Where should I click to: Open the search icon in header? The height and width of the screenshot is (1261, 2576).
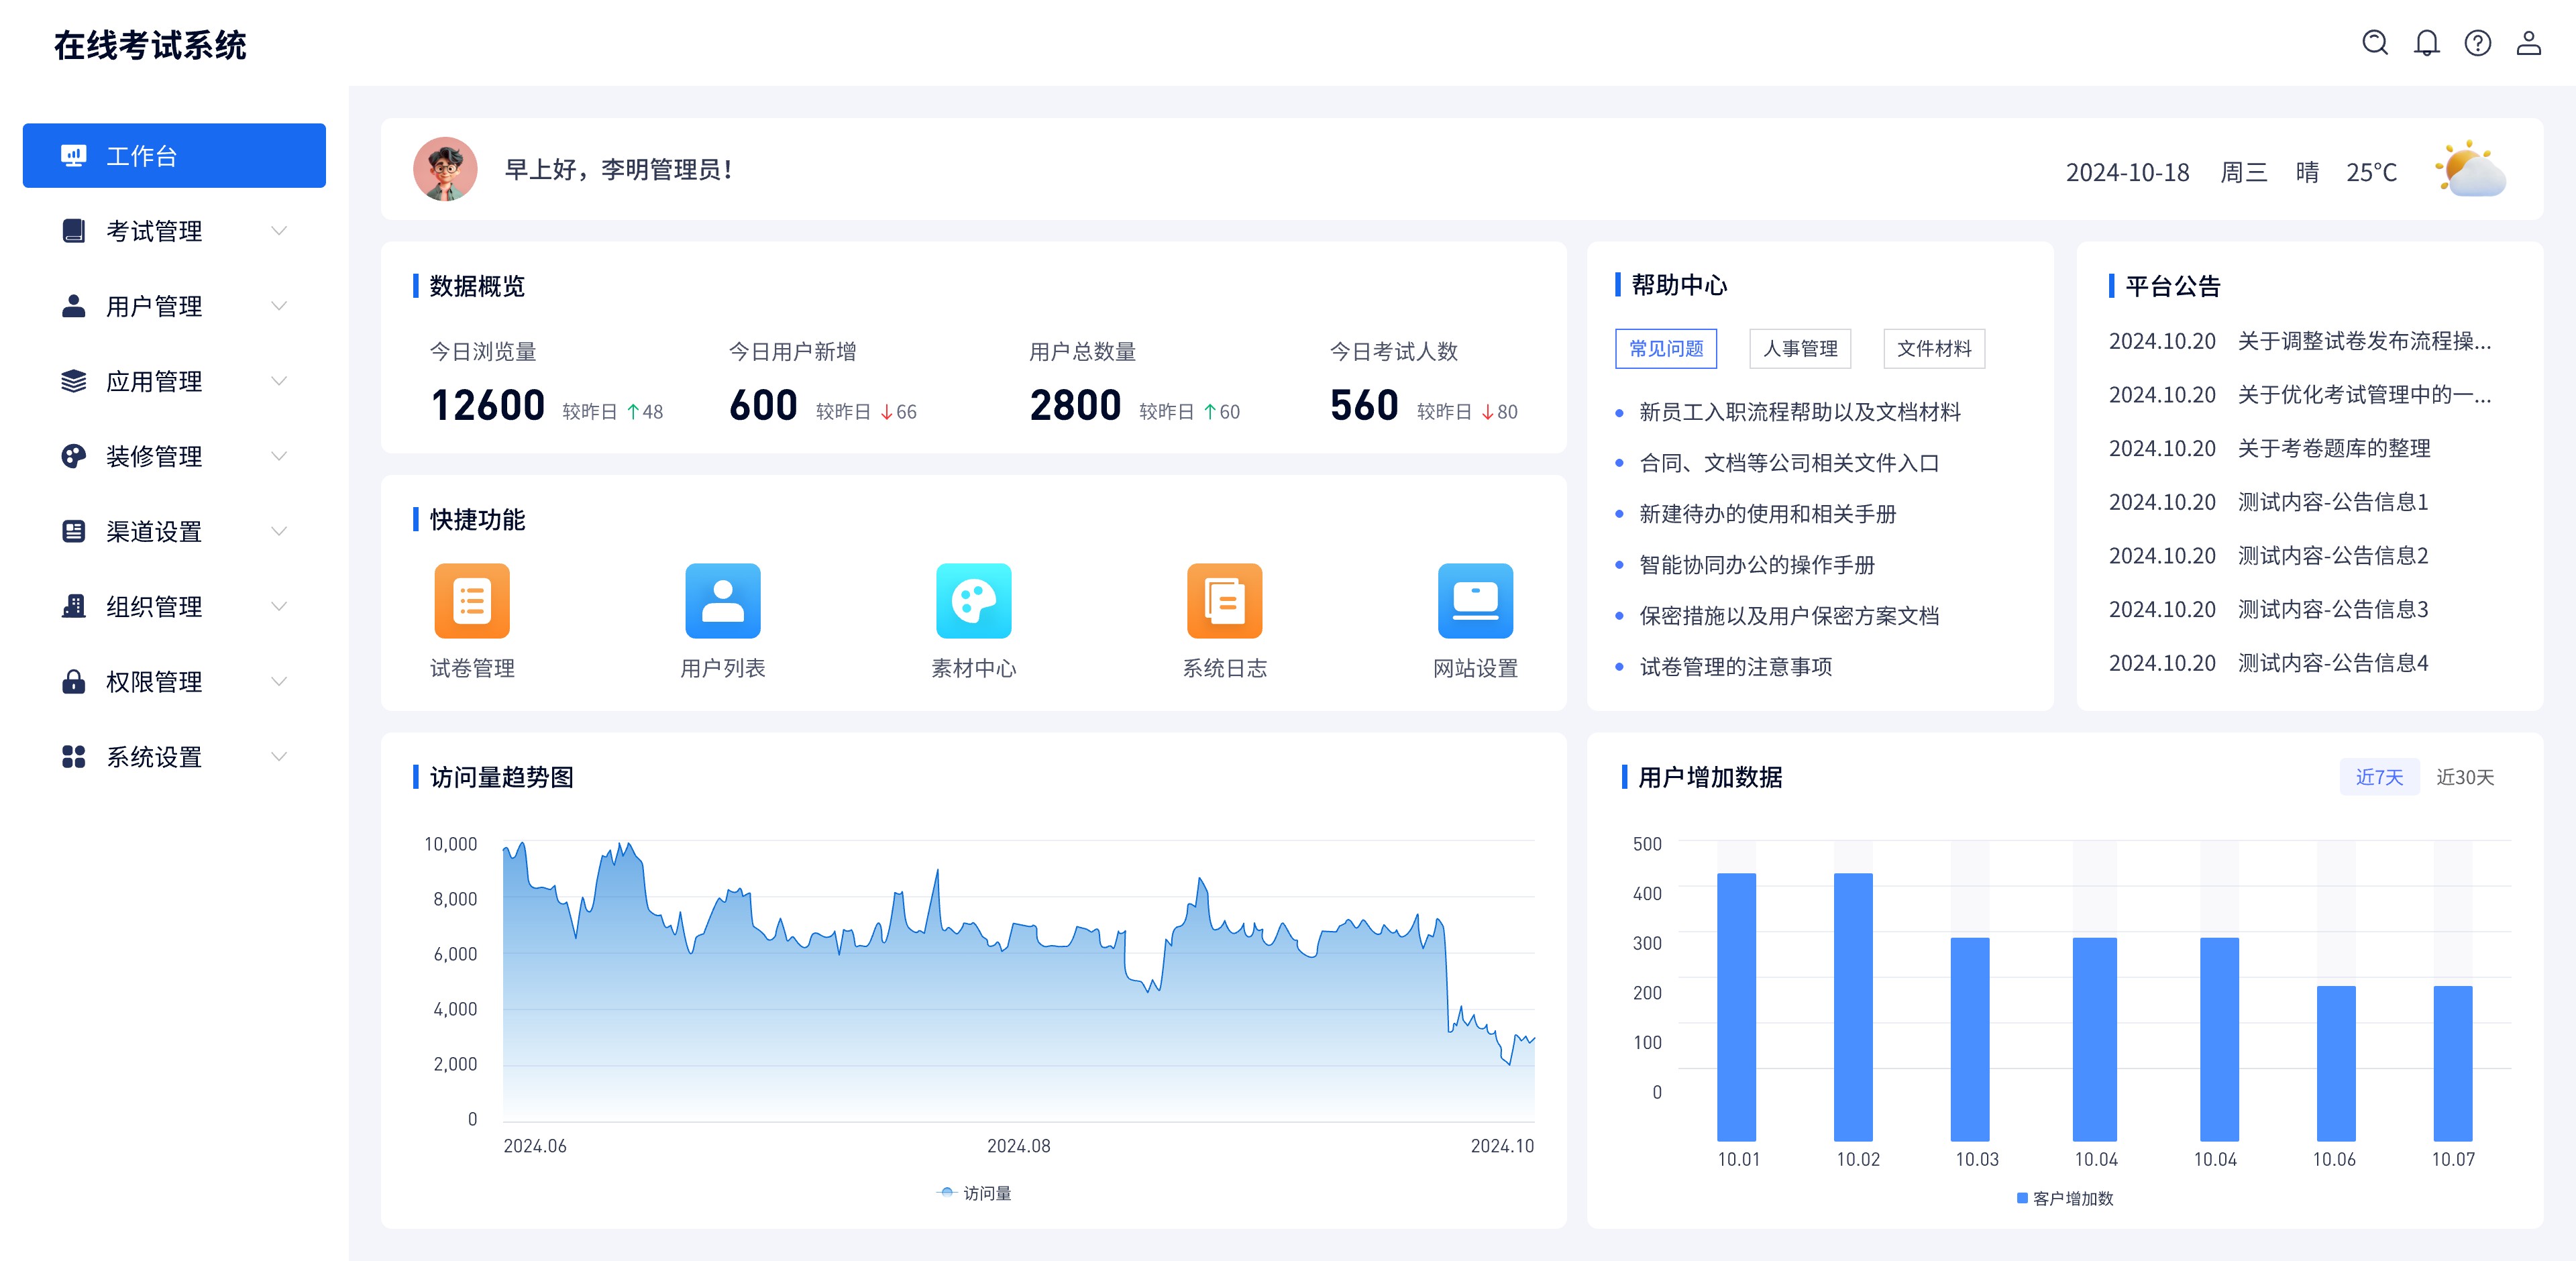(x=2375, y=43)
